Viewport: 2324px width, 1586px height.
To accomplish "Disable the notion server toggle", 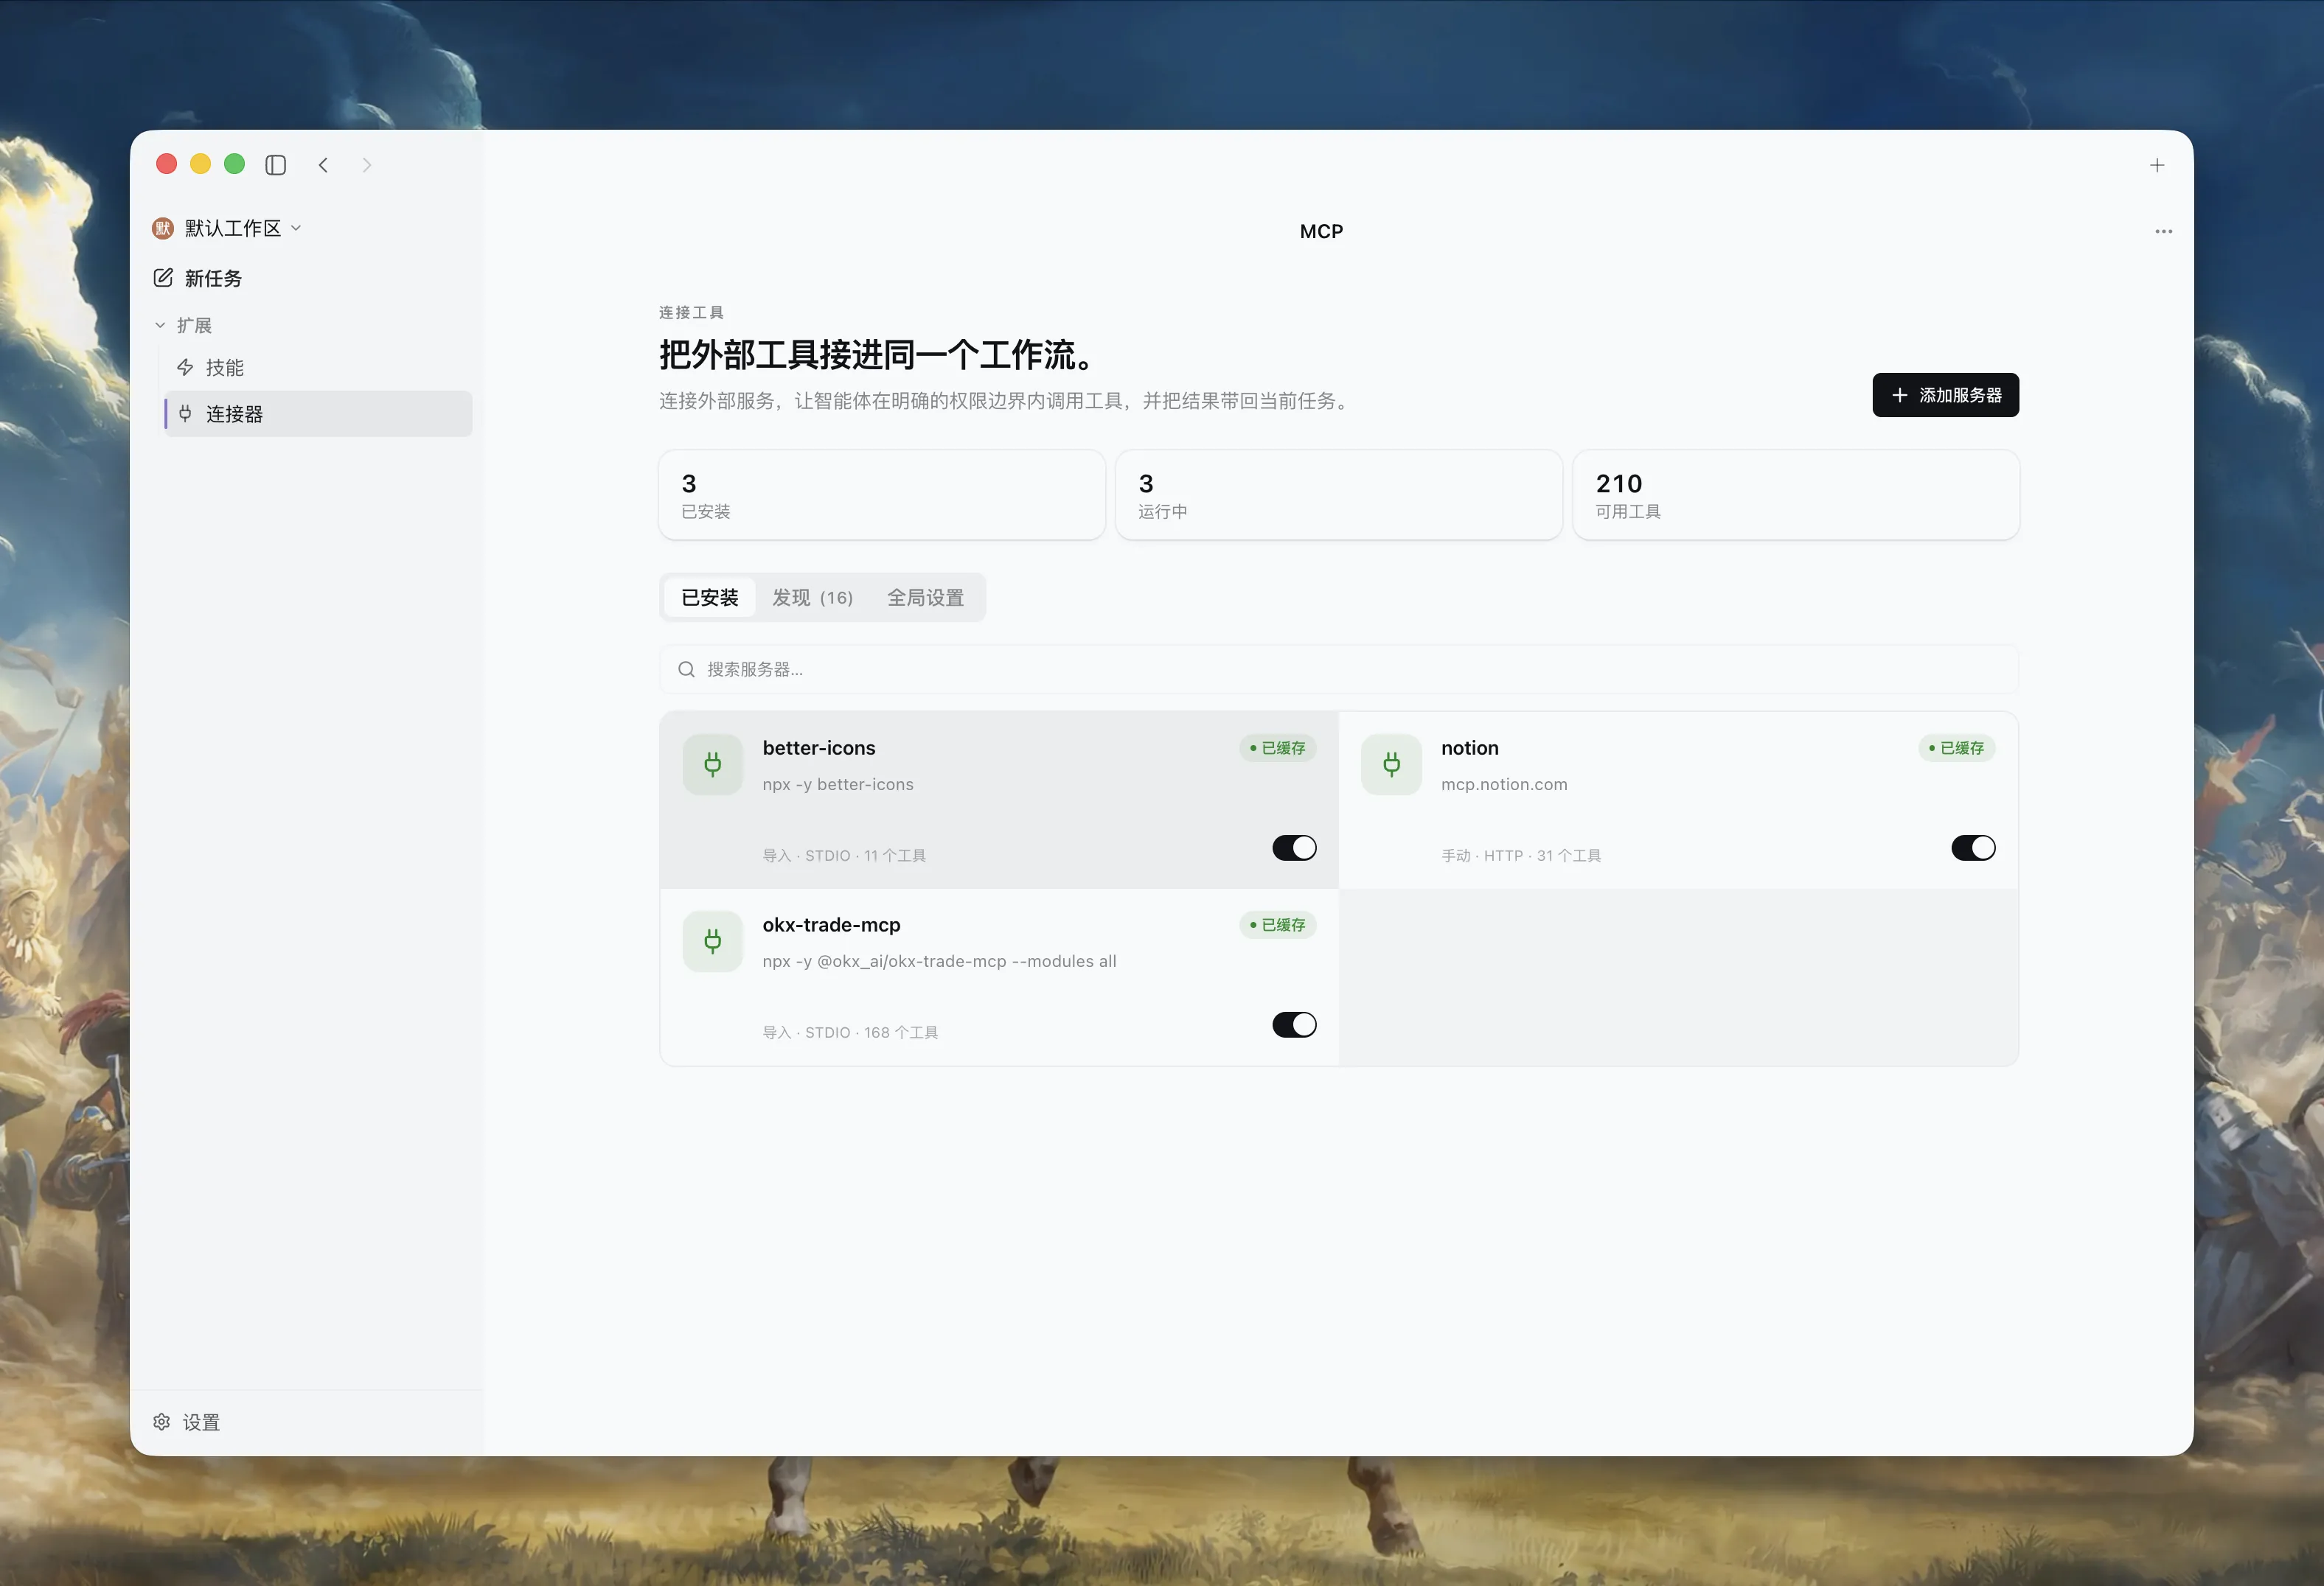I will pos(1973,848).
